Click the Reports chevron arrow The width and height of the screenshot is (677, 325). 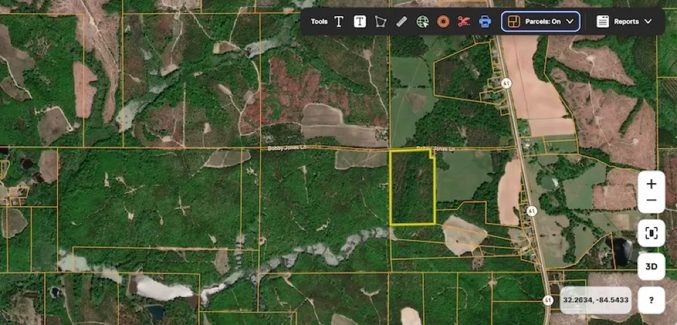pos(648,22)
